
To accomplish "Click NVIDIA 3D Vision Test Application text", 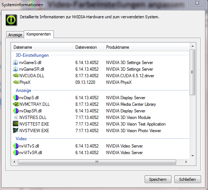I will pos(136,124).
